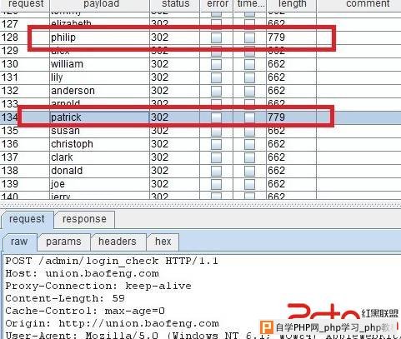This screenshot has width=401, height=339.
Task: Select the request 128 philip row
Action: pos(200,37)
